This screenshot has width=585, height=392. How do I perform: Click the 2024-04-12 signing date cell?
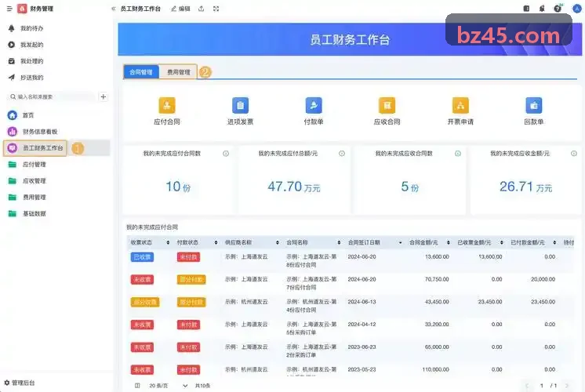click(x=362, y=325)
